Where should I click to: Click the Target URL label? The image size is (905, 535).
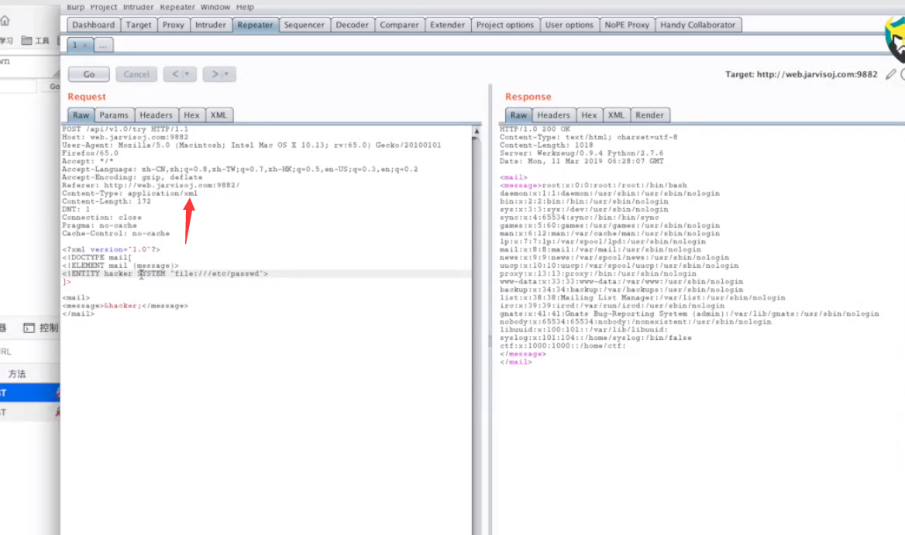(x=801, y=74)
